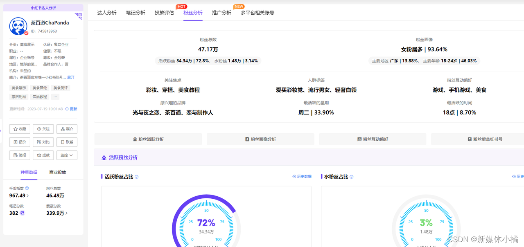524x247 pixels.
Task: Click the 3% water fans gauge
Action: point(426,223)
